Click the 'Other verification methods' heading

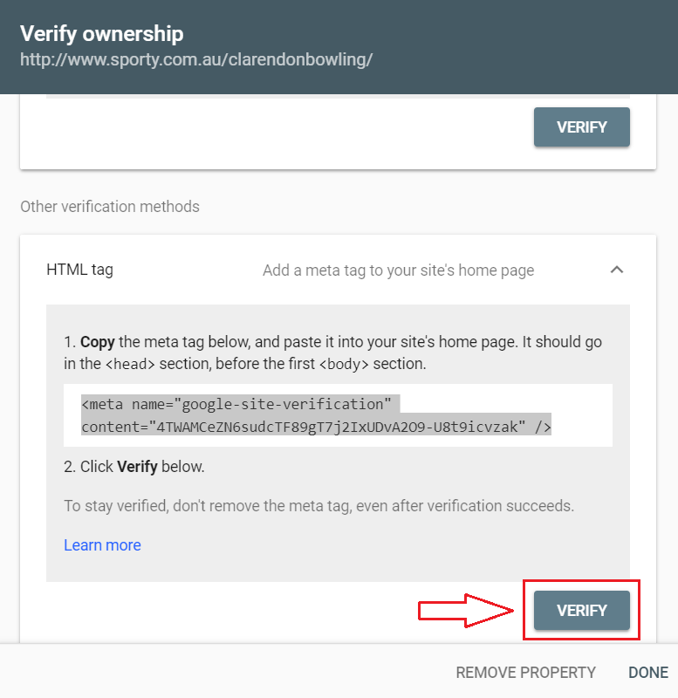[110, 207]
